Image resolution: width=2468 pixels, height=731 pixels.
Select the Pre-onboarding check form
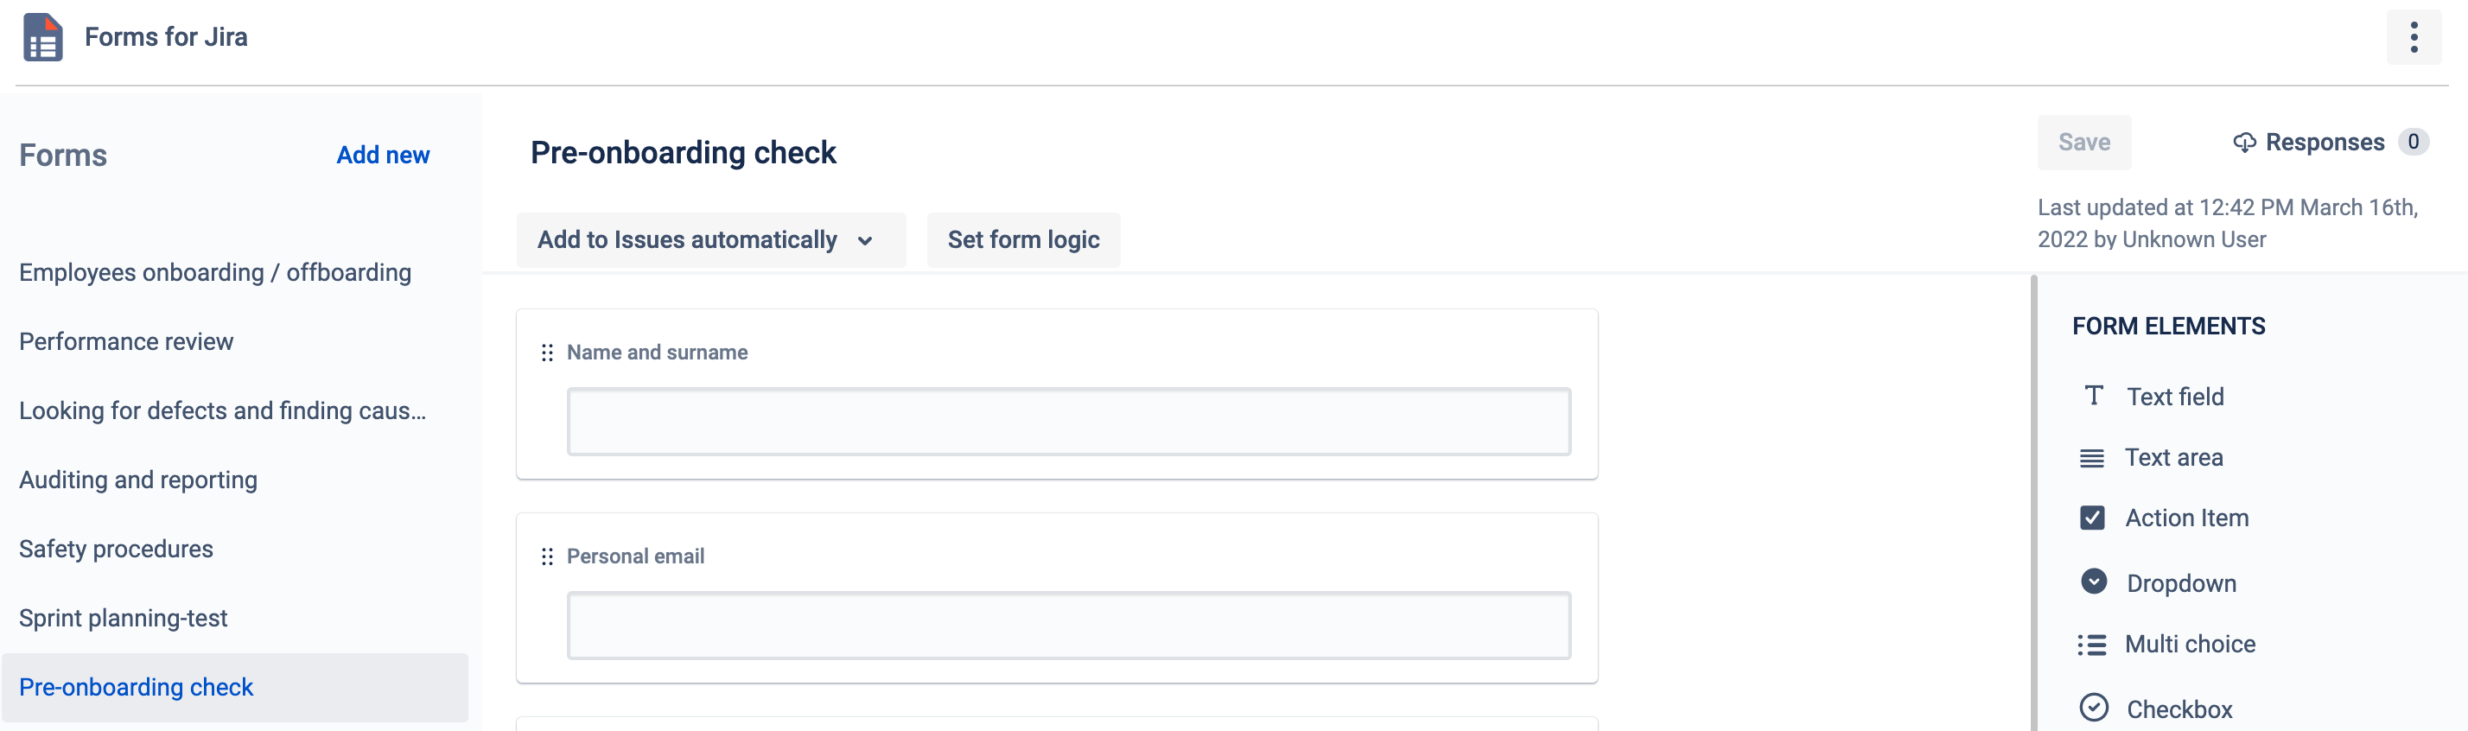coord(136,687)
